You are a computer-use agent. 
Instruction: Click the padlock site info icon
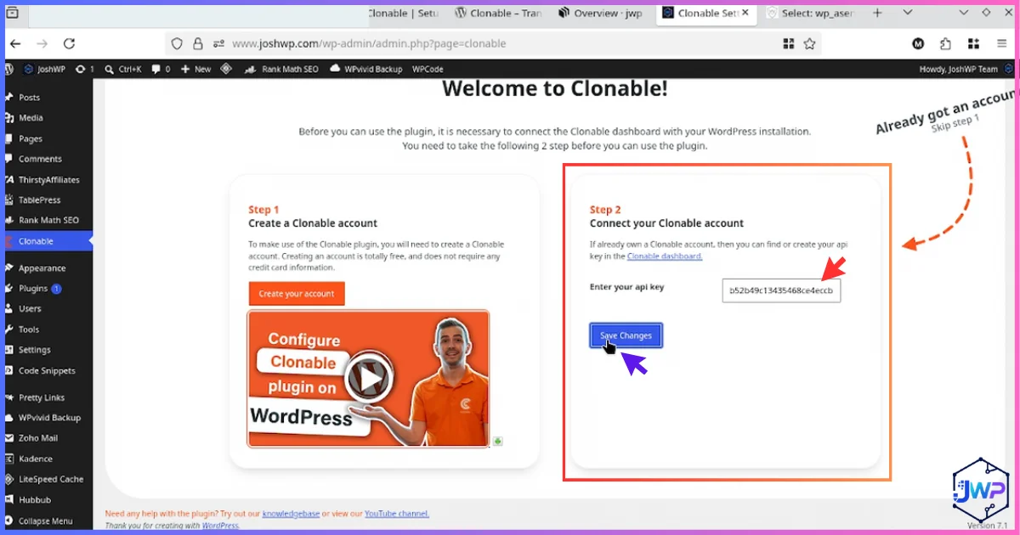click(x=198, y=43)
